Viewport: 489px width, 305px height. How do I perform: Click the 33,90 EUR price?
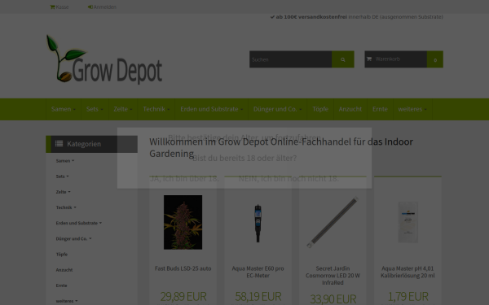point(333,298)
